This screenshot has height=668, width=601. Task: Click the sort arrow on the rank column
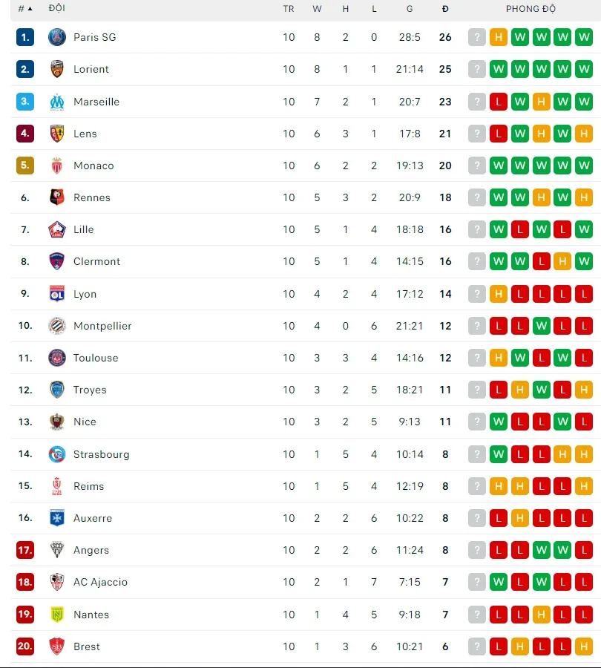pyautogui.click(x=29, y=9)
